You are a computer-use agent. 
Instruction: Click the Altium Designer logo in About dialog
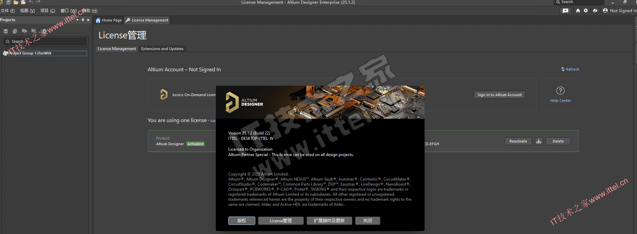click(x=244, y=102)
